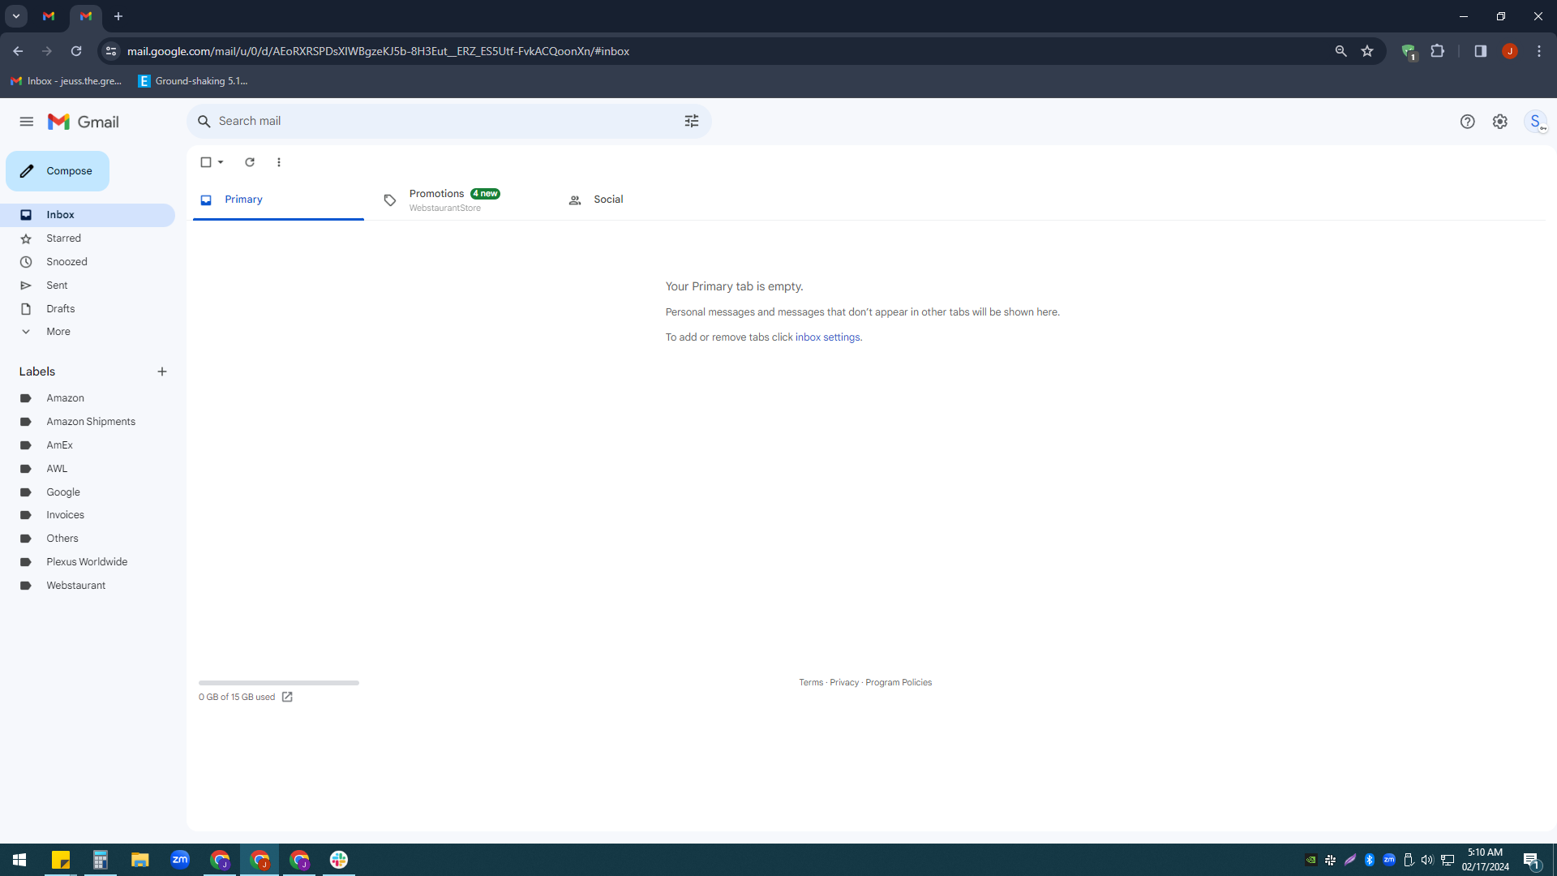Open Zoom from the taskbar
The image size is (1557, 876).
[180, 860]
